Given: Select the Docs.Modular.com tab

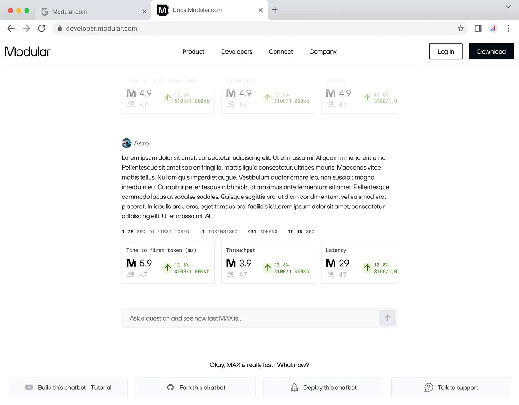Looking at the screenshot, I should 209,10.
